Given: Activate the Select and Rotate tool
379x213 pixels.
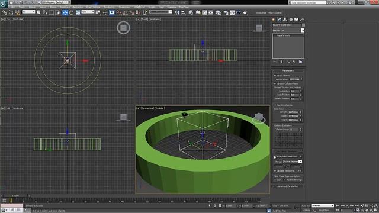Looking at the screenshot, I should tap(71, 12).
